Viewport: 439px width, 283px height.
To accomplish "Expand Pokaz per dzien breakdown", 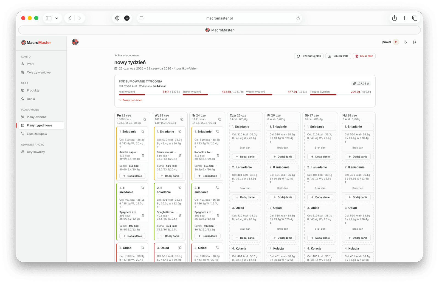I will coord(131,100).
